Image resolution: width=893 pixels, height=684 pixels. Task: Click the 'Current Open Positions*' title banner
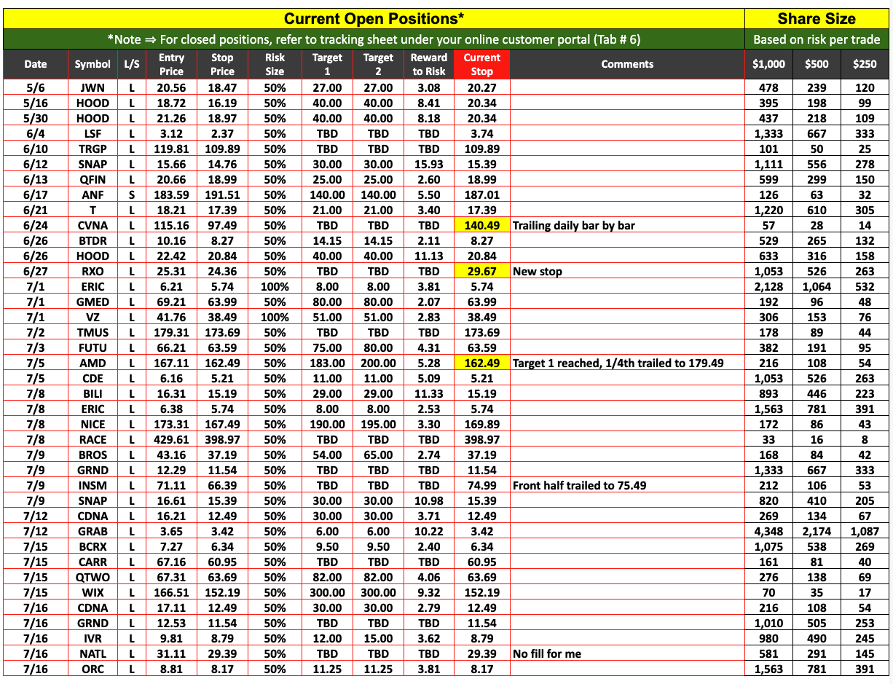pos(374,18)
